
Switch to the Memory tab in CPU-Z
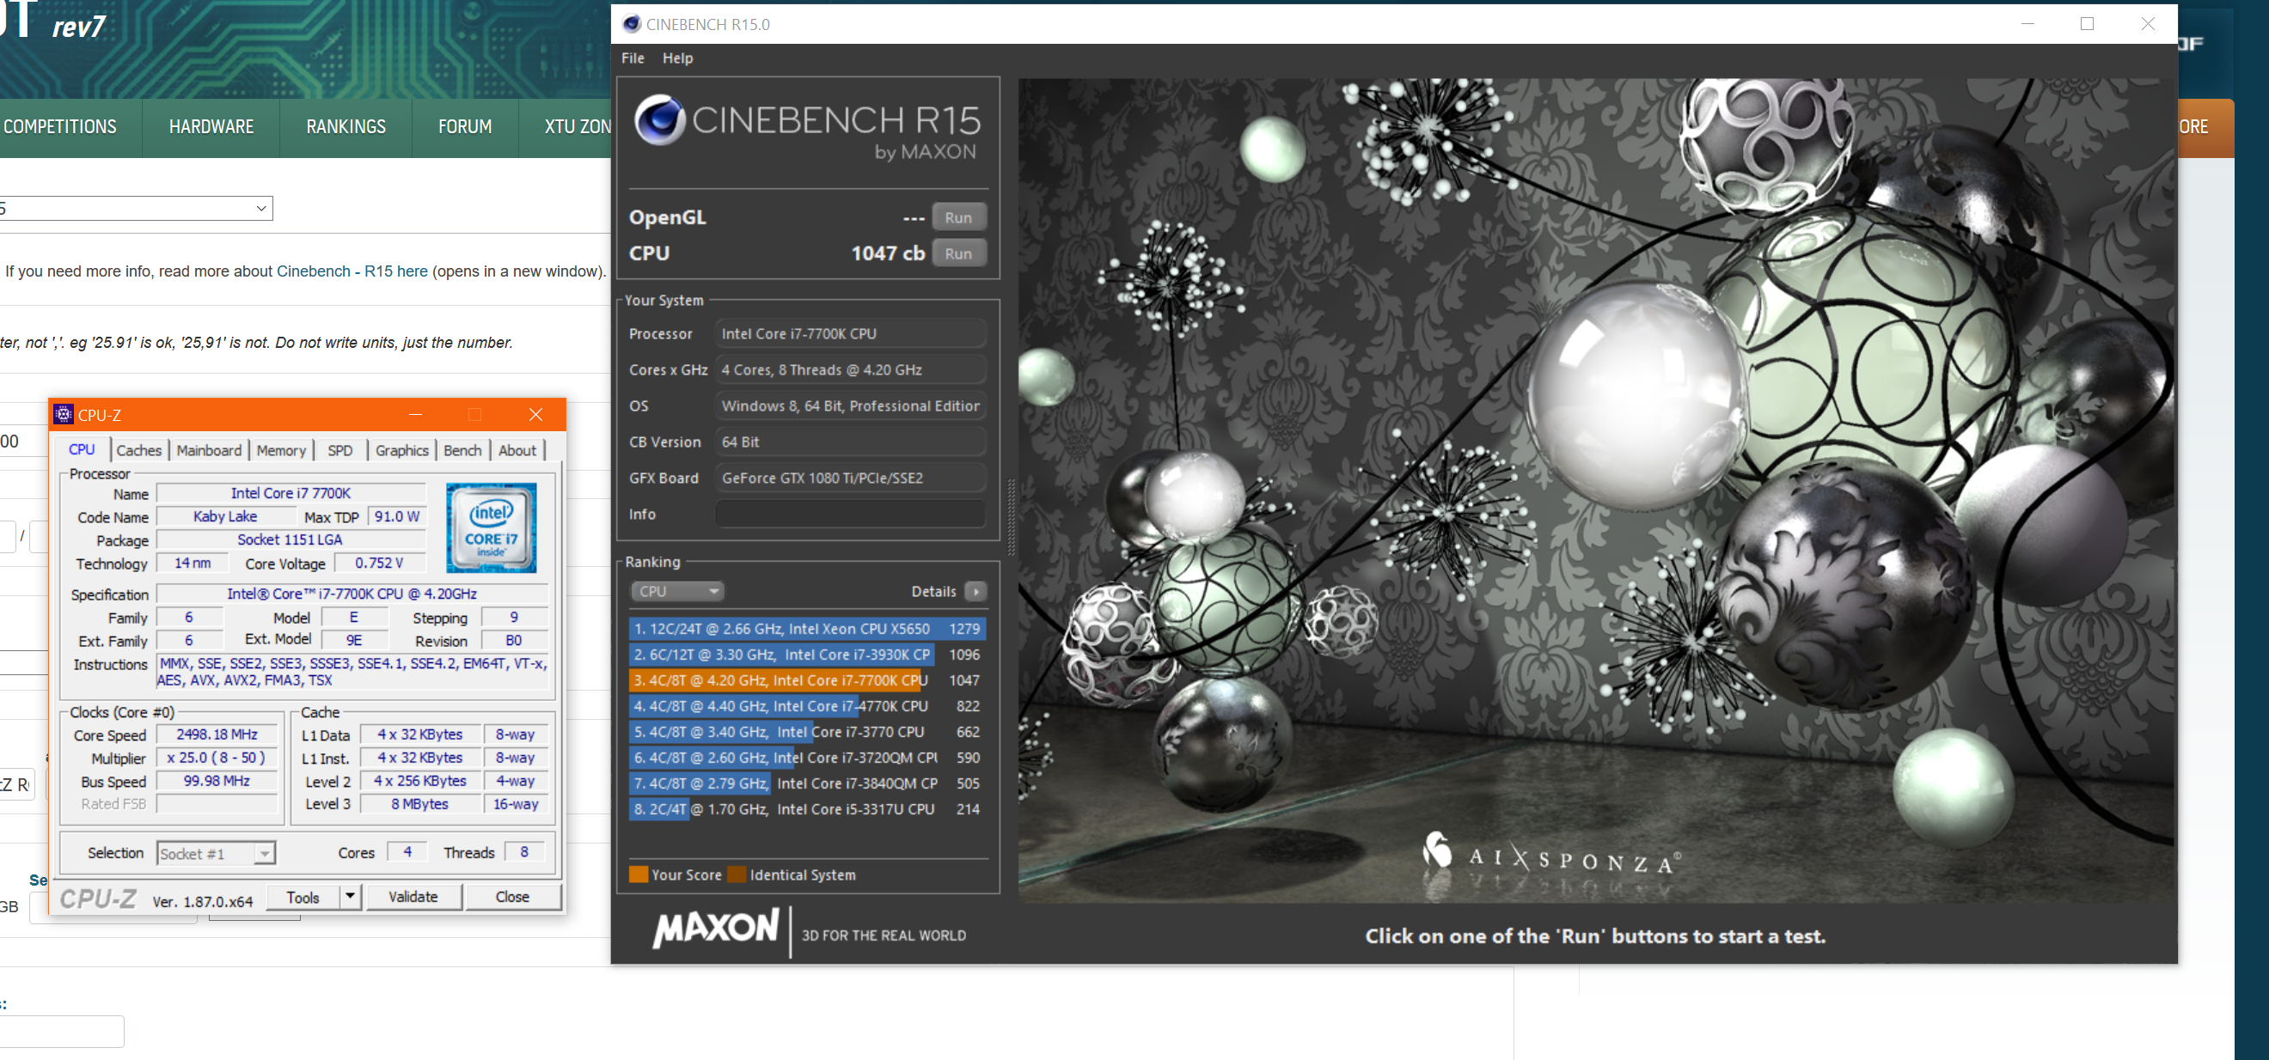pos(281,451)
